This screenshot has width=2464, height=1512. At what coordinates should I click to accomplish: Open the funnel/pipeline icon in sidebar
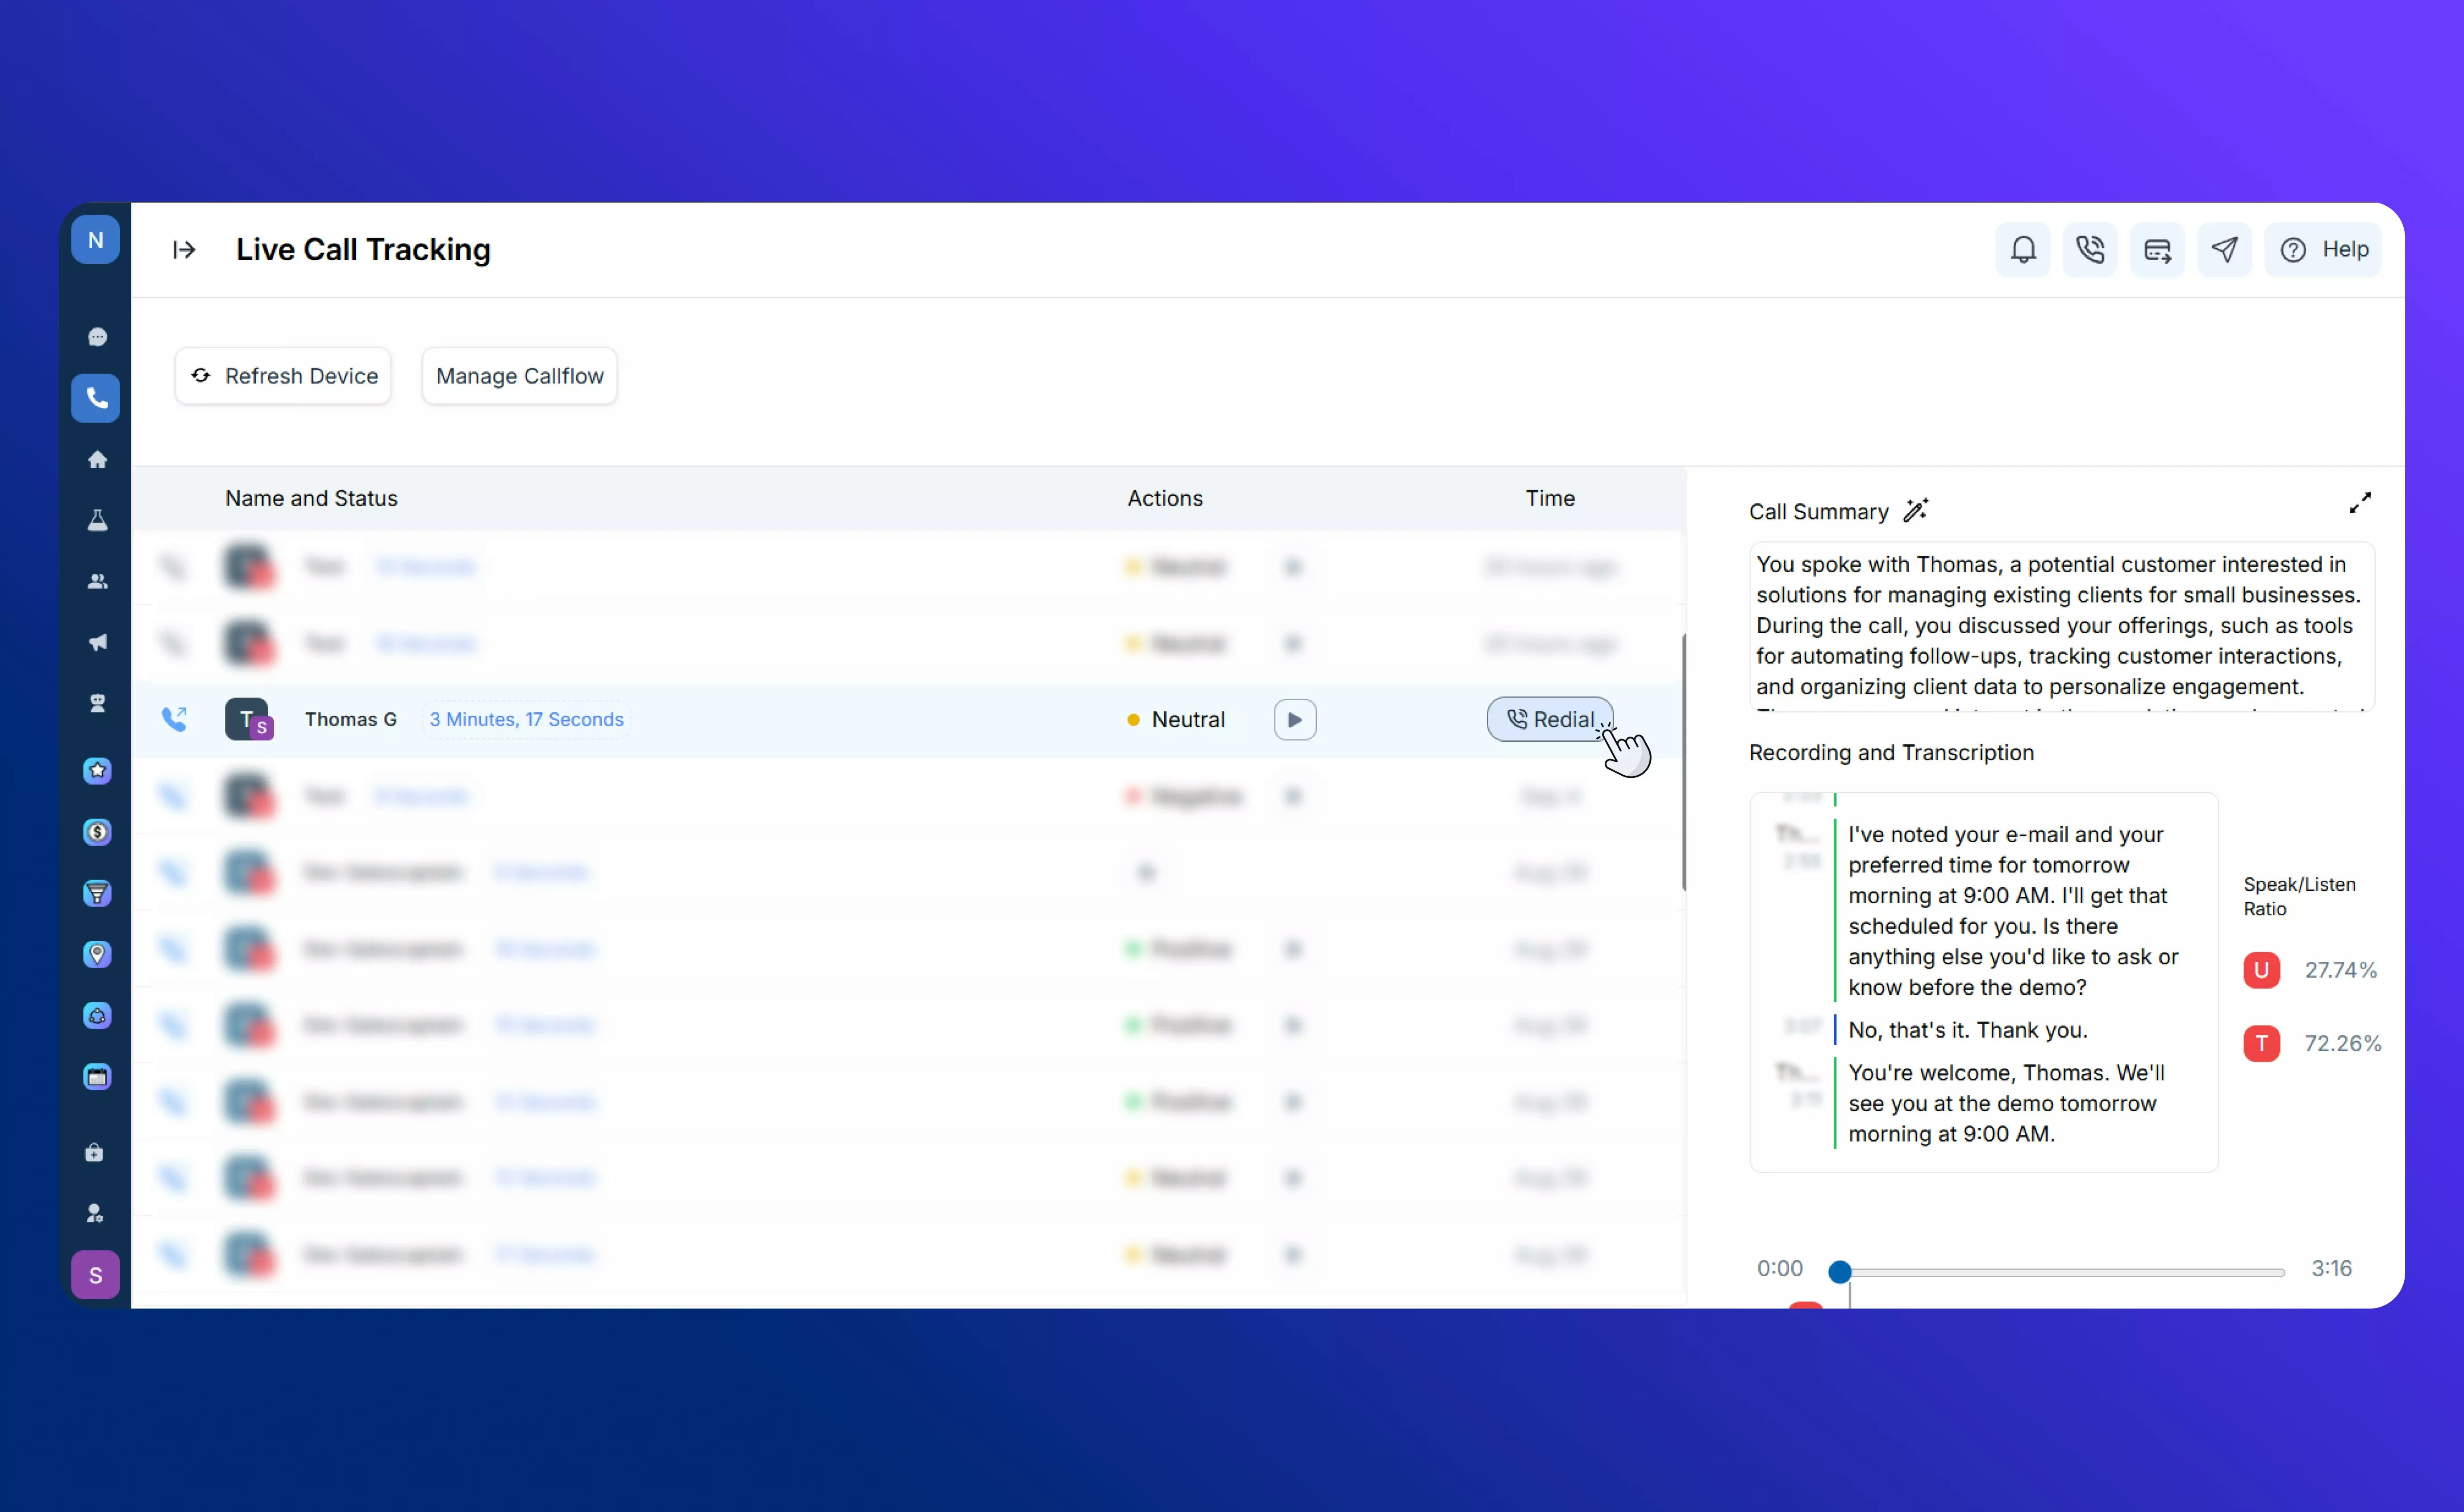[96, 893]
